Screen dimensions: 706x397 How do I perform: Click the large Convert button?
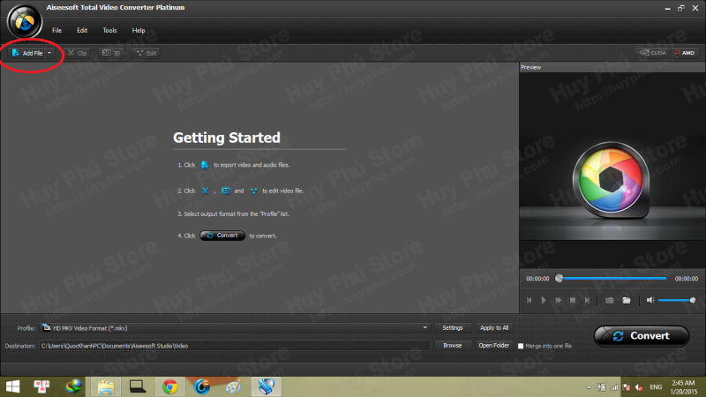click(642, 336)
